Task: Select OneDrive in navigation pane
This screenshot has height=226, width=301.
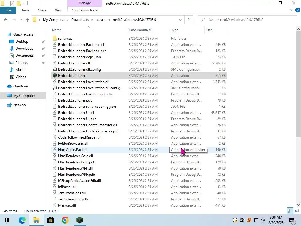Action: coord(20,86)
